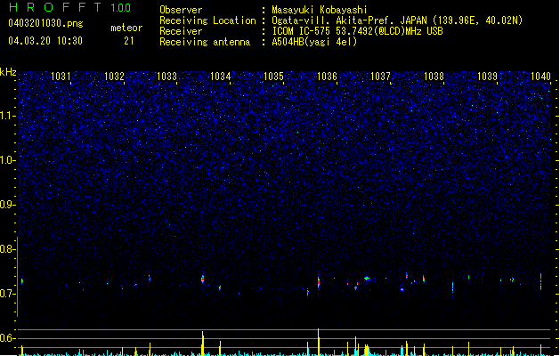This screenshot has height=356, width=560.
Task: Click the 0.8 frequency axis label
Action: point(8,249)
